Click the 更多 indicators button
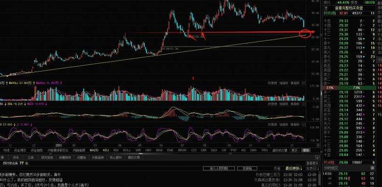 295,150
